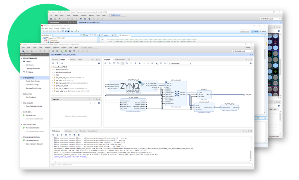Click search icon in Design panel
The height and width of the screenshot is (180, 299).
(x=53, y=63)
